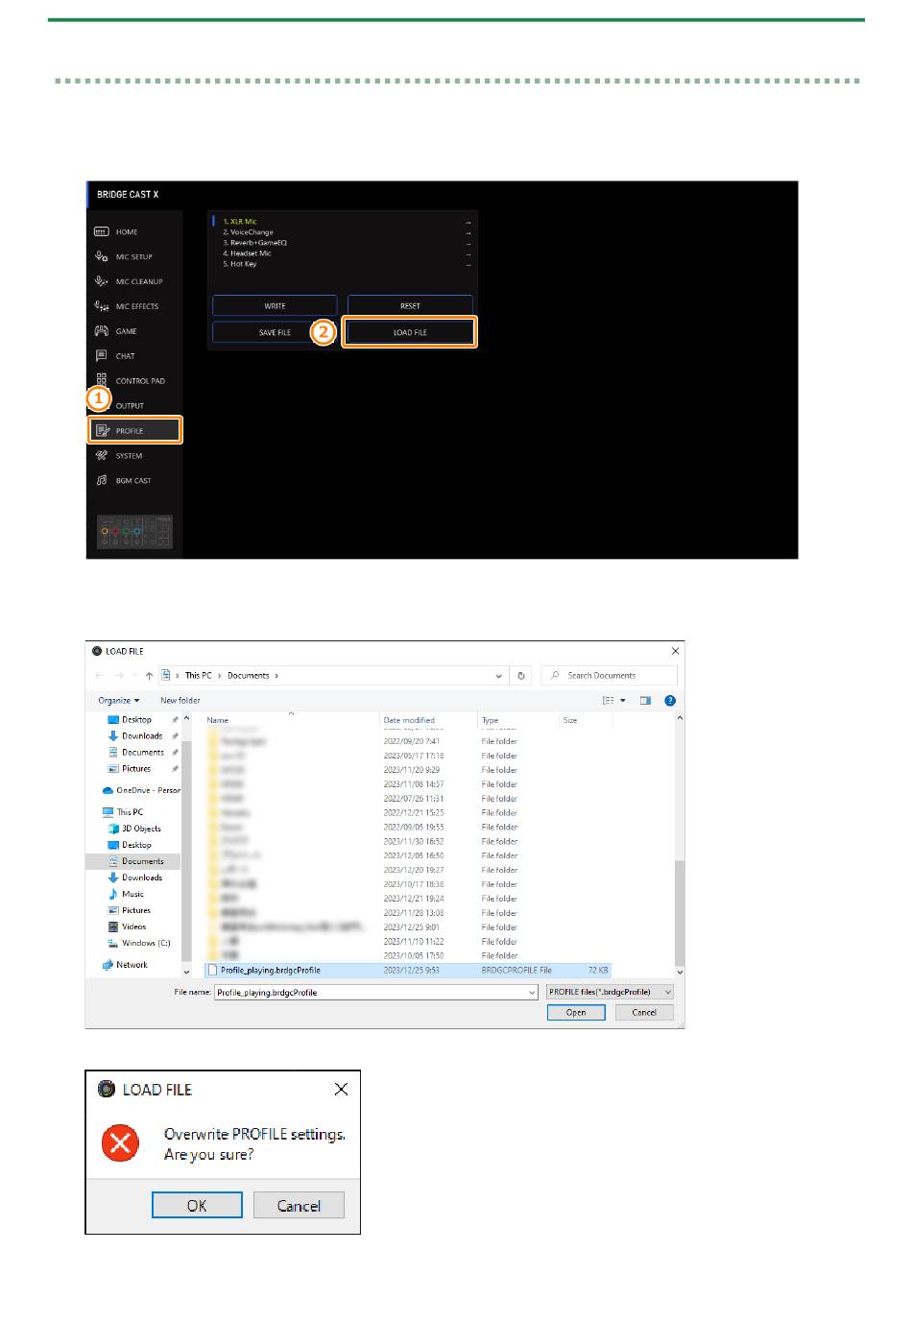Image resolution: width=912 pixels, height=1323 pixels.
Task: Select profile '5. Hot Key'
Action: point(343,264)
